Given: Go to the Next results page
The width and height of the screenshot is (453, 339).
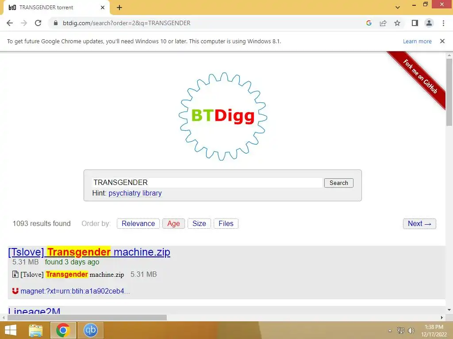Looking at the screenshot, I should coord(419,224).
